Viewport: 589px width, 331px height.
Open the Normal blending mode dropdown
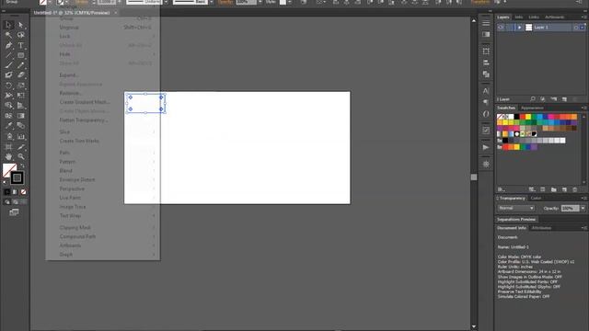pos(515,208)
